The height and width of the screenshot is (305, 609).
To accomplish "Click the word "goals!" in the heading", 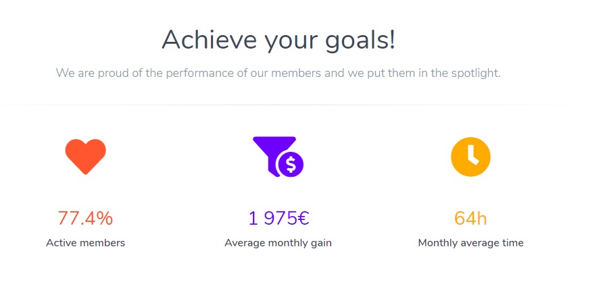I will point(360,40).
